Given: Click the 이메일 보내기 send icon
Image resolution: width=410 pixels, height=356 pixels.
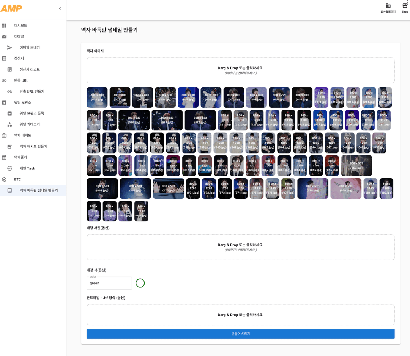Looking at the screenshot, I should click(x=10, y=47).
